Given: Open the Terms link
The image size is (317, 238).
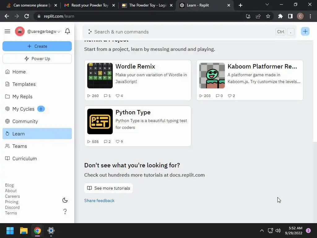Looking at the screenshot, I should 11,213.
